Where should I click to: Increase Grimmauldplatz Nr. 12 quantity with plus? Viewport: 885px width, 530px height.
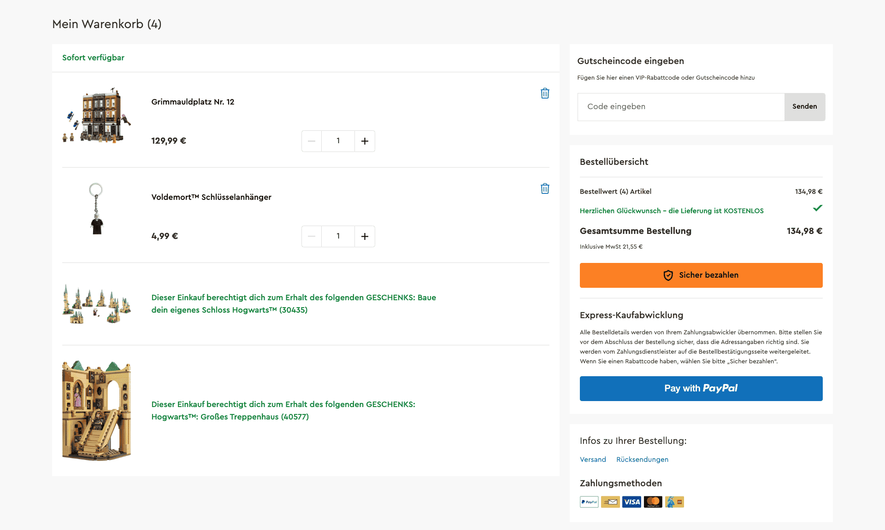[x=365, y=141]
